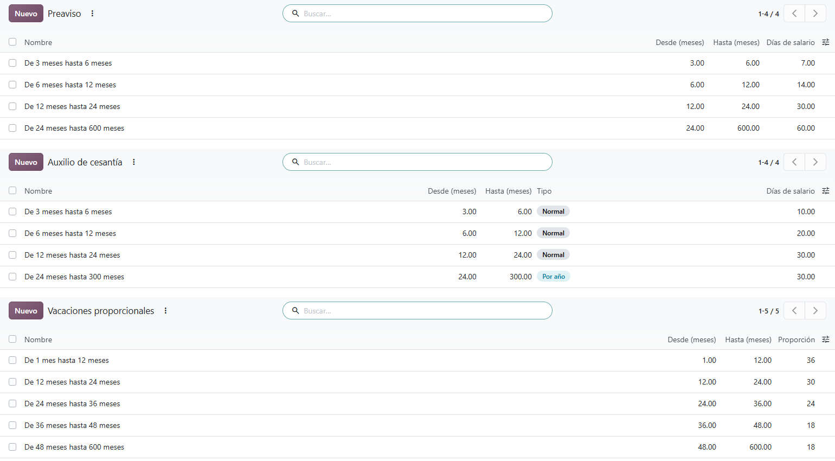Screen dimensions: 835x461
Task: Click Nuevo to add a Preaviso record
Action: (26, 14)
